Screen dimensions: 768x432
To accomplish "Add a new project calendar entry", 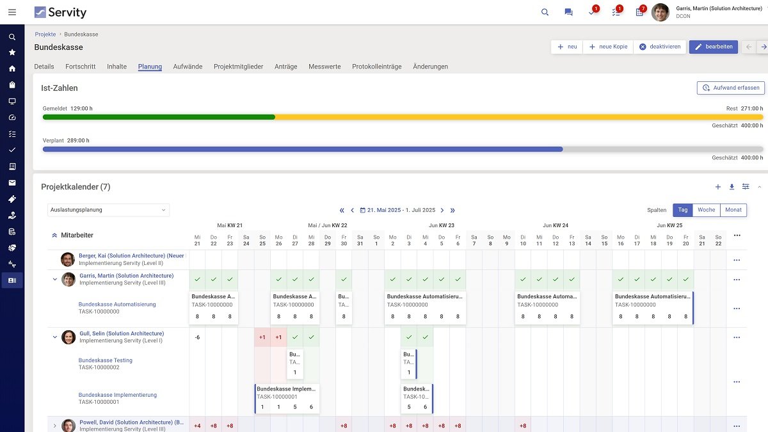I will click(718, 187).
